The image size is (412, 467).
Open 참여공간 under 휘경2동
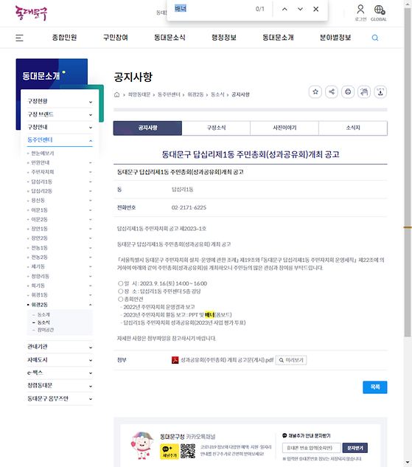46,330
